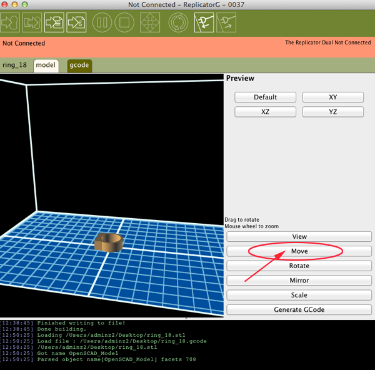Click the Disconnect plug icon
The image size is (375, 370).
tap(226, 22)
